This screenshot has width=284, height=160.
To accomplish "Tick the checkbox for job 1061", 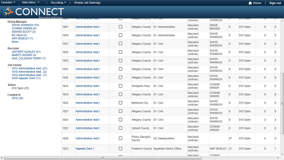I will click(x=120, y=27).
